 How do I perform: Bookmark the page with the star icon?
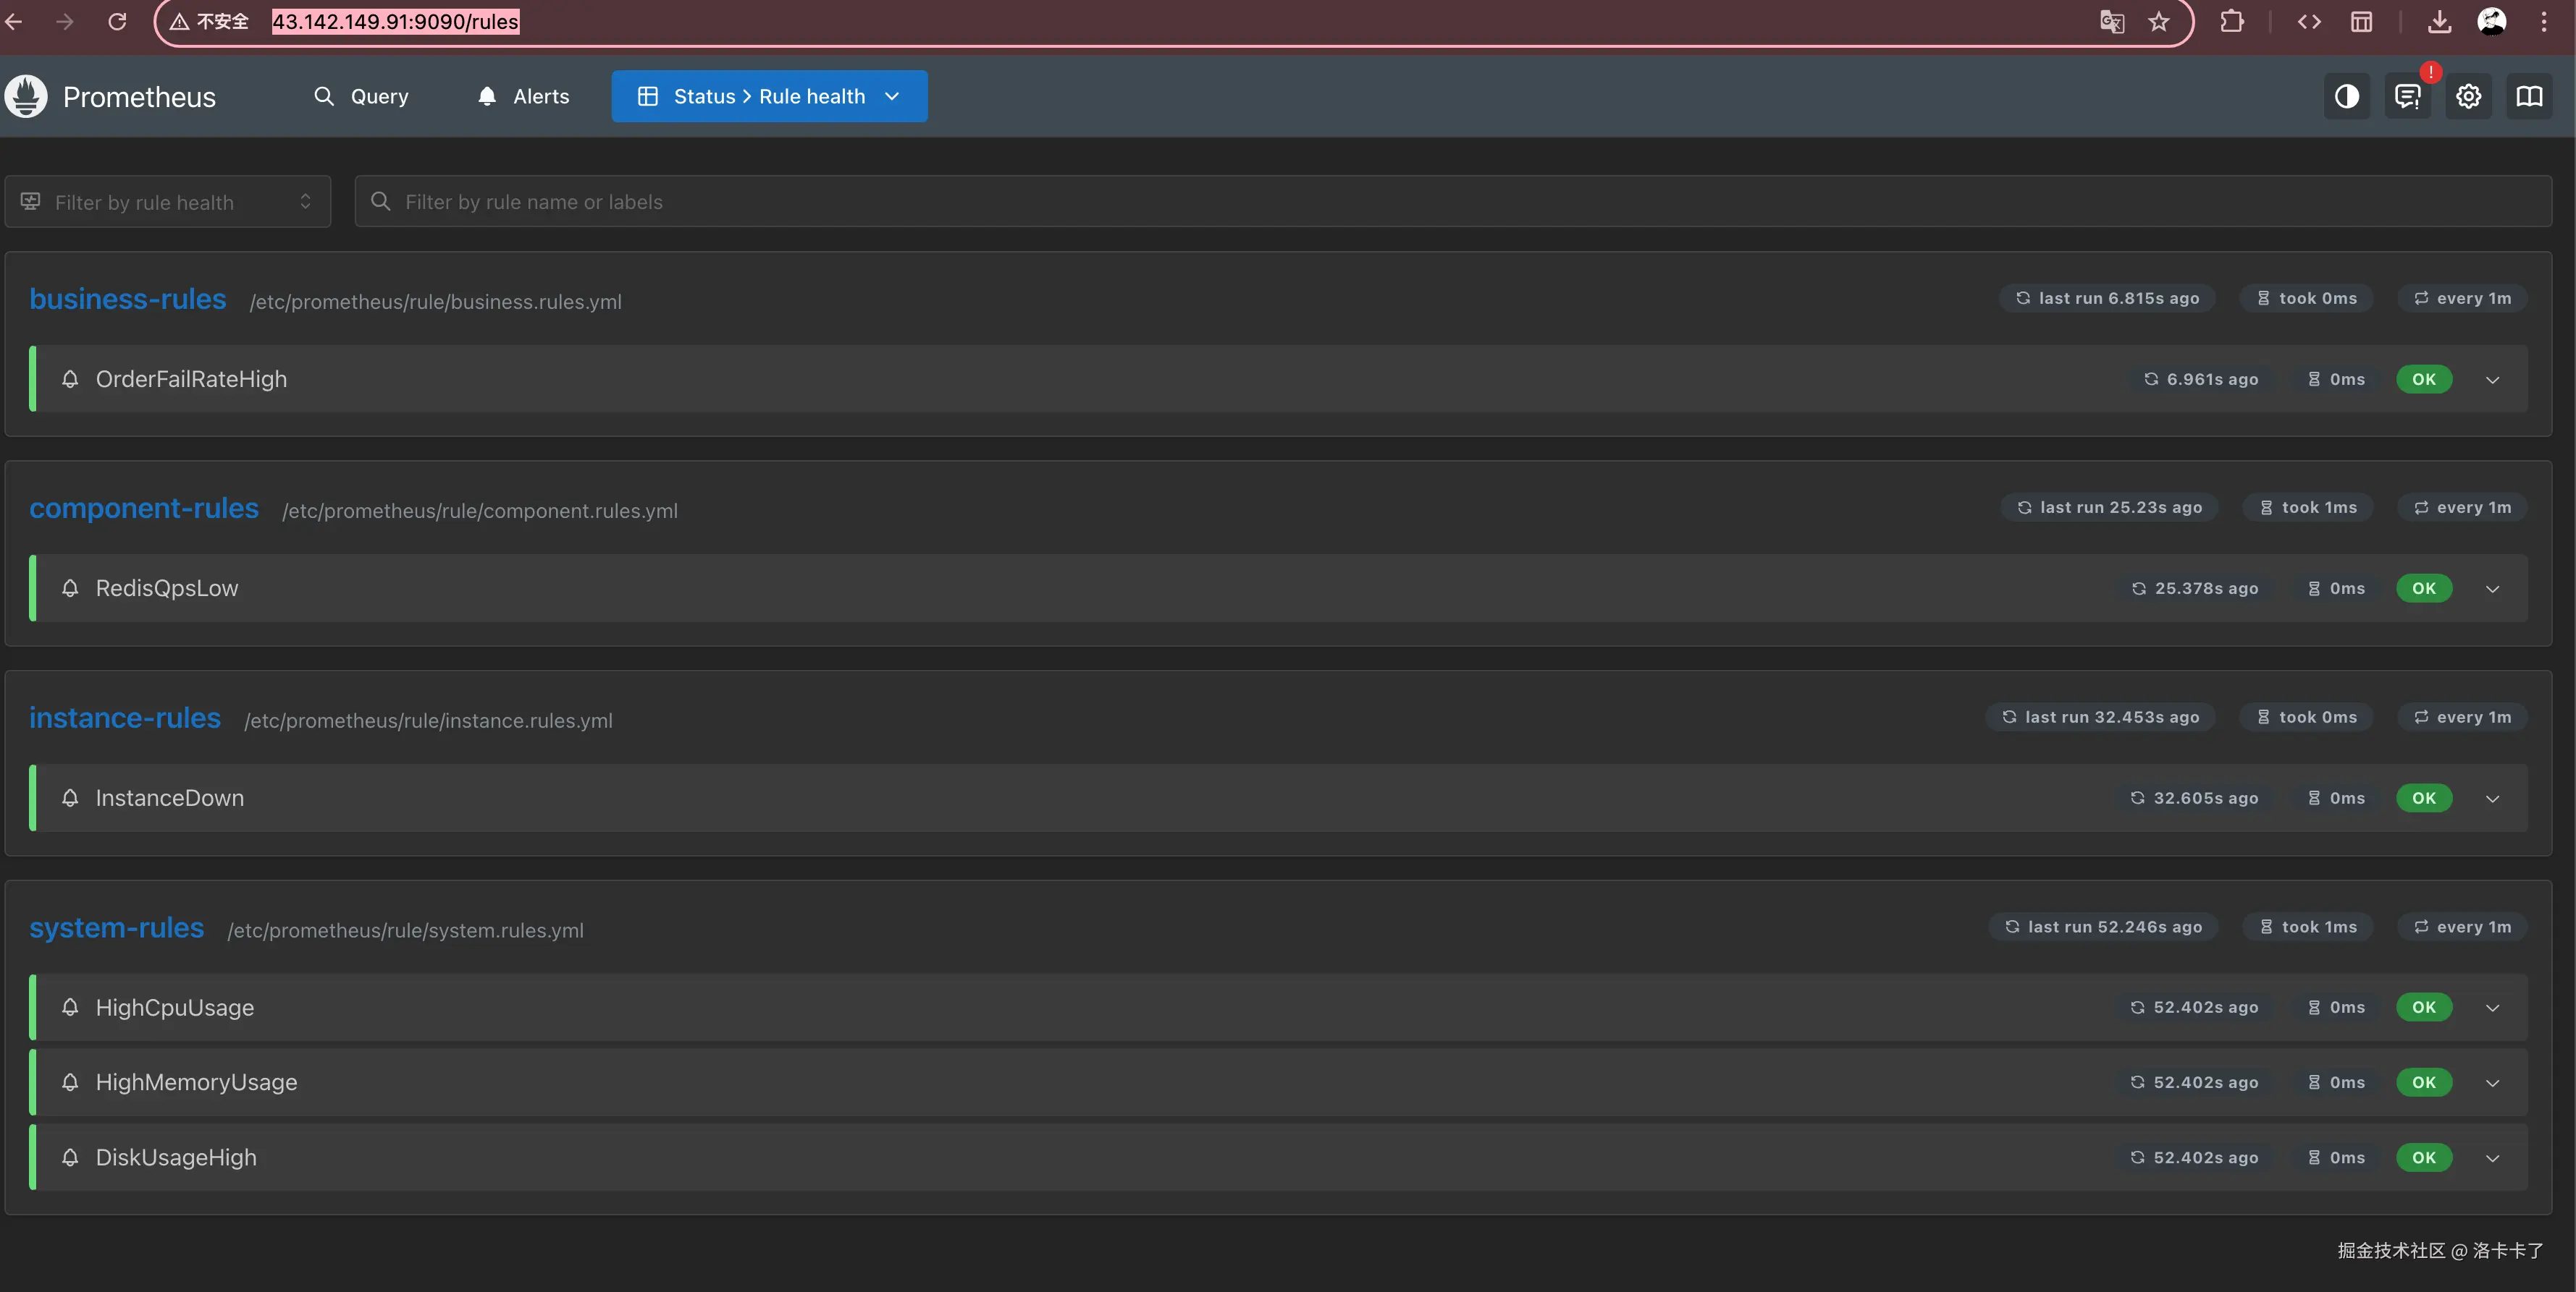coord(2159,22)
